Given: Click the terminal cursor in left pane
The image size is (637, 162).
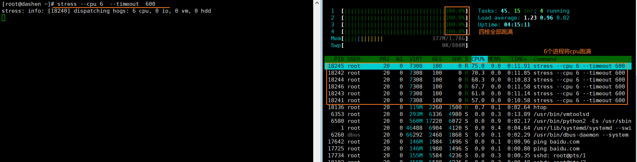Looking at the screenshot, I should pyautogui.click(x=3, y=18).
